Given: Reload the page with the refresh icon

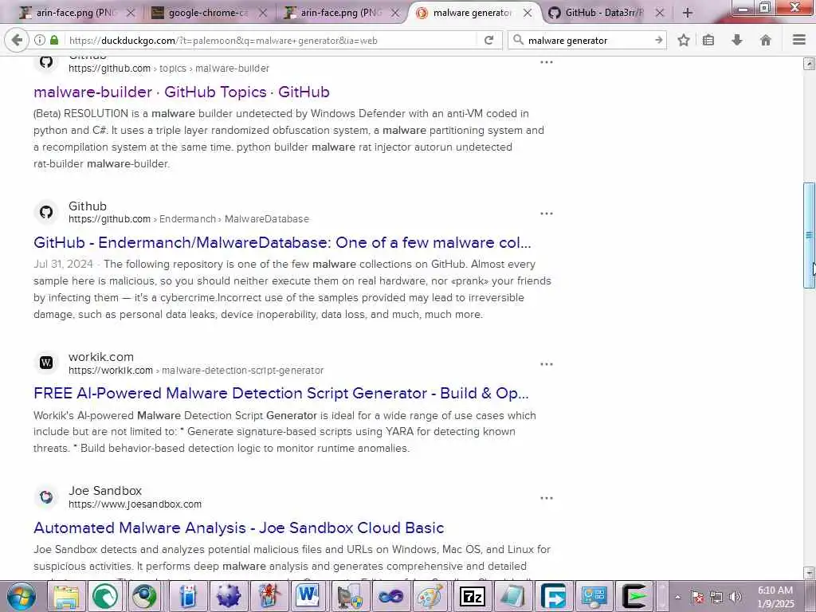Looking at the screenshot, I should (x=488, y=40).
